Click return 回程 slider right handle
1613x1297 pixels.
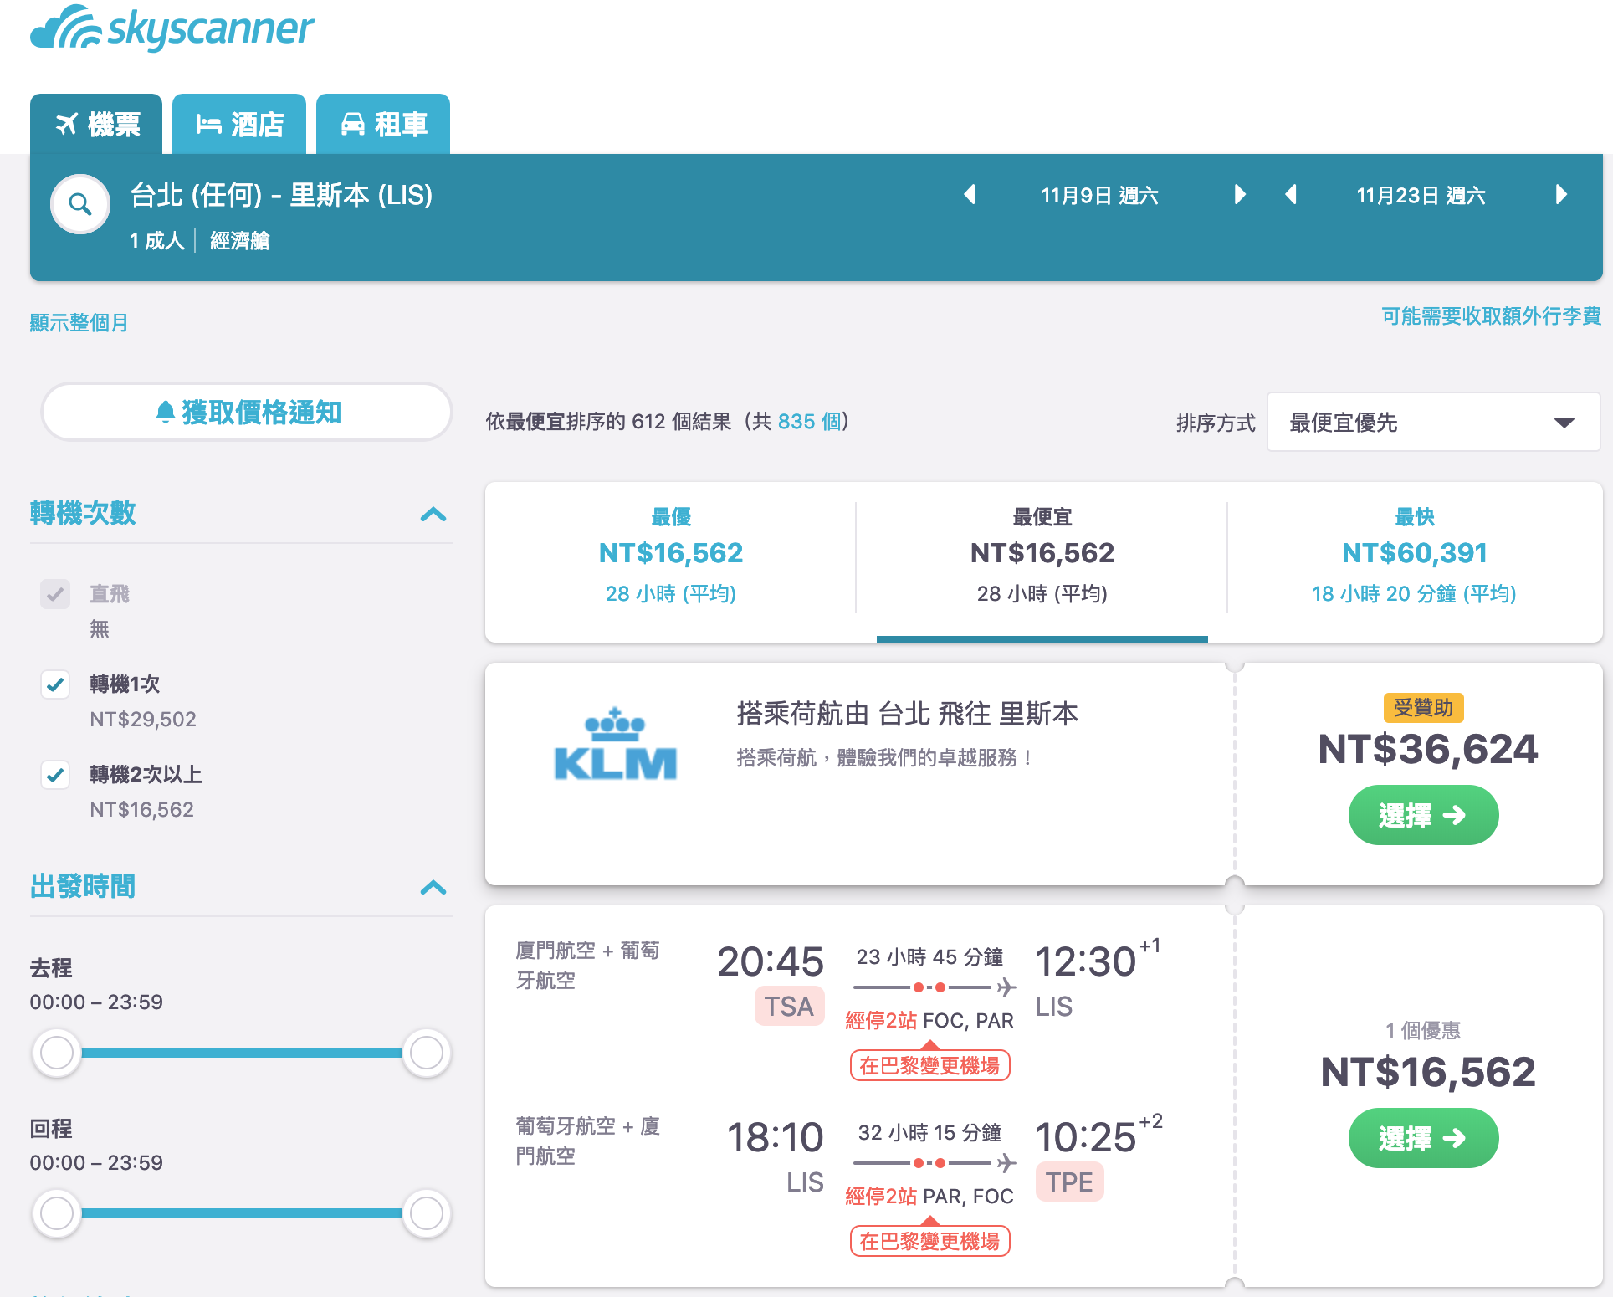(x=427, y=1213)
